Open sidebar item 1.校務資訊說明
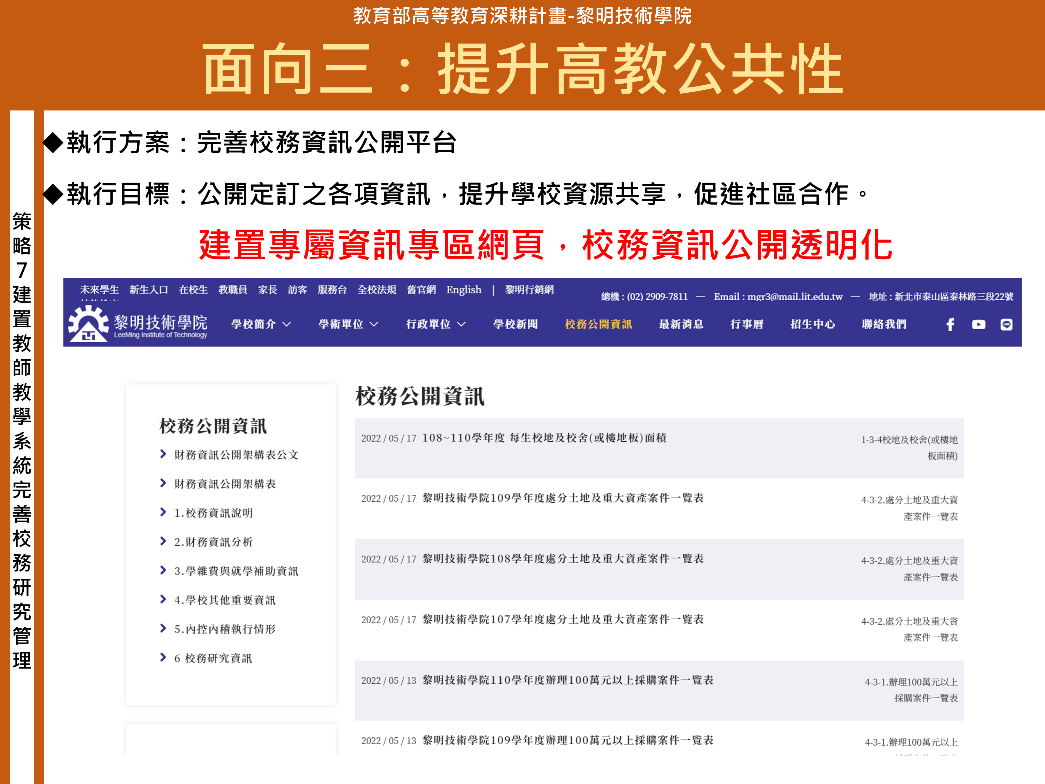This screenshot has width=1045, height=784. [214, 513]
